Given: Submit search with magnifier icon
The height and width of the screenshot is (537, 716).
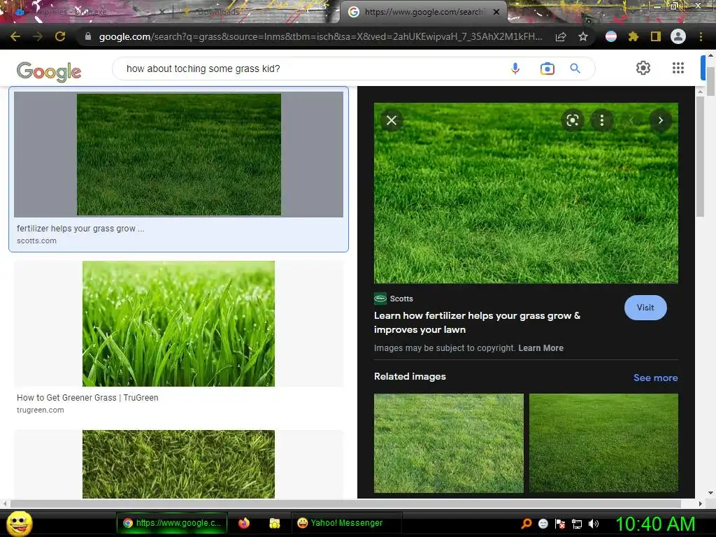Looking at the screenshot, I should coord(575,69).
